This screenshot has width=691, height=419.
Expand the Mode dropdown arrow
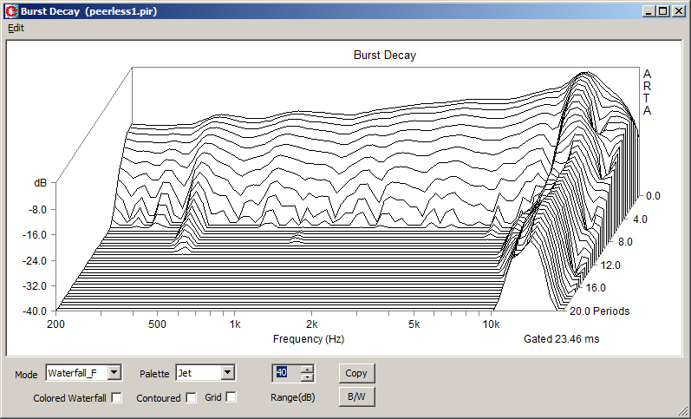click(x=114, y=373)
